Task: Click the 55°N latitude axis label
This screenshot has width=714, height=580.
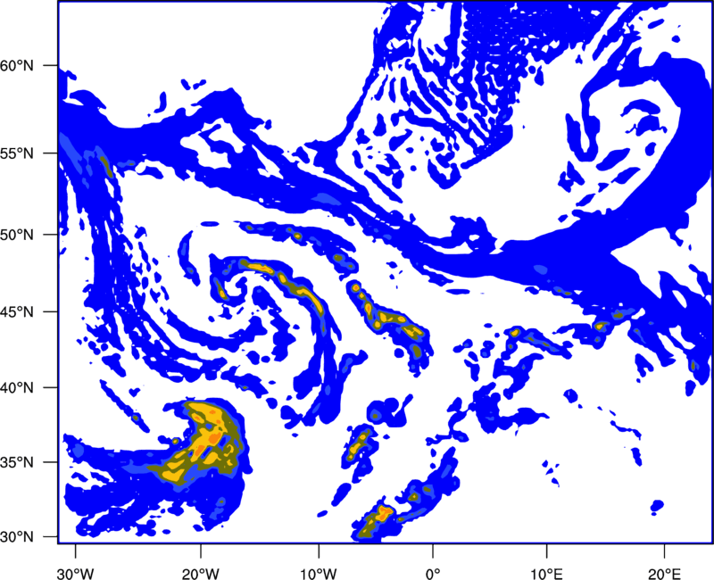Action: (17, 153)
